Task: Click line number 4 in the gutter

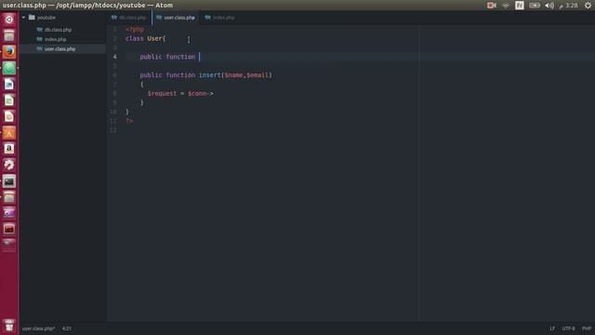Action: click(115, 57)
